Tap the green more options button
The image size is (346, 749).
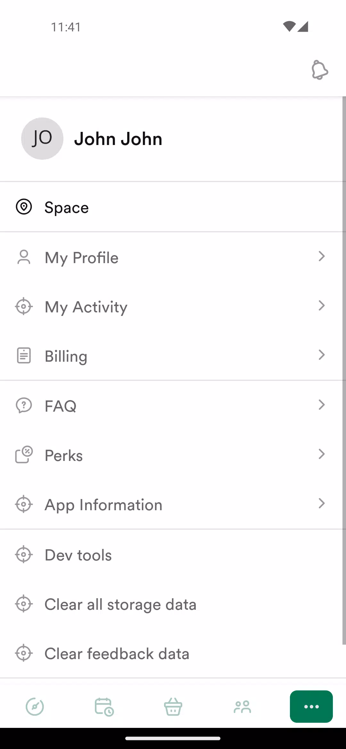pyautogui.click(x=311, y=706)
